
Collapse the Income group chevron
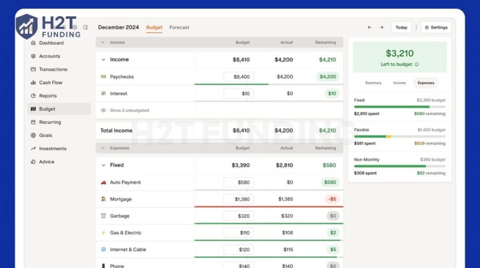(x=104, y=60)
